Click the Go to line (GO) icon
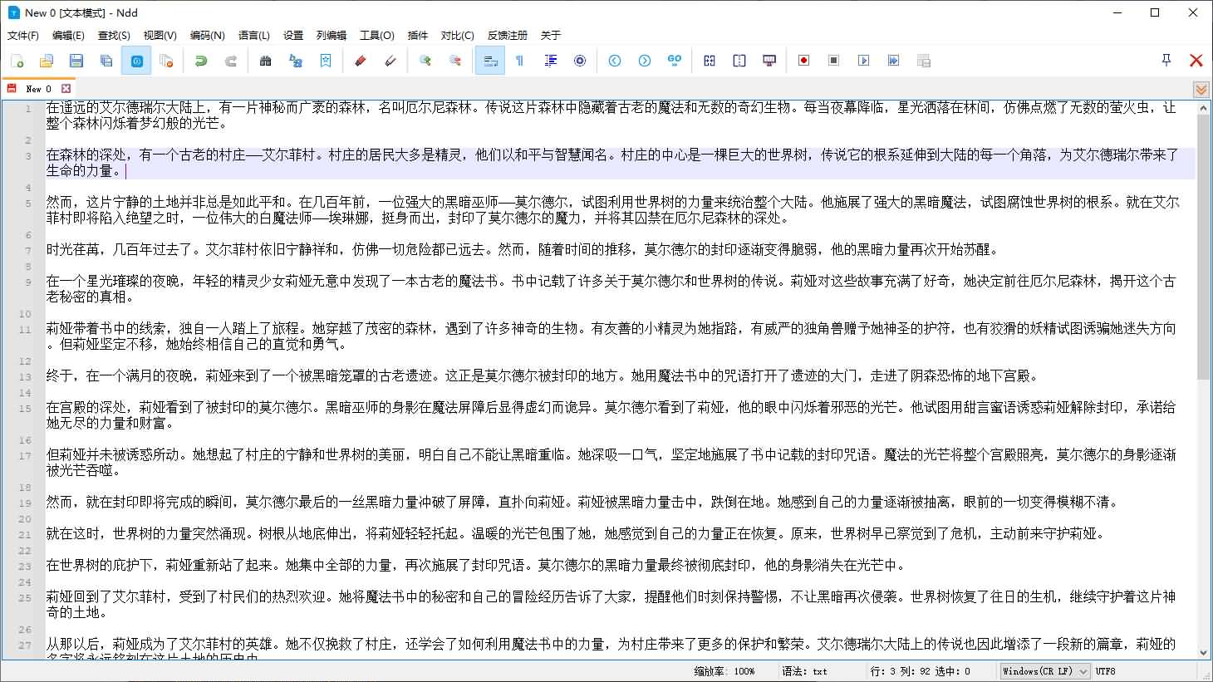 (x=674, y=60)
